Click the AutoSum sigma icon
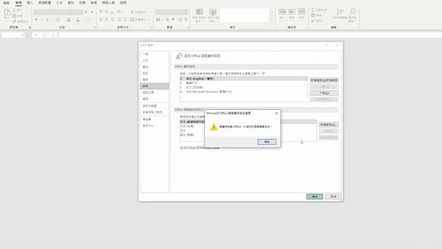This screenshot has width=442, height=249. pos(313,10)
